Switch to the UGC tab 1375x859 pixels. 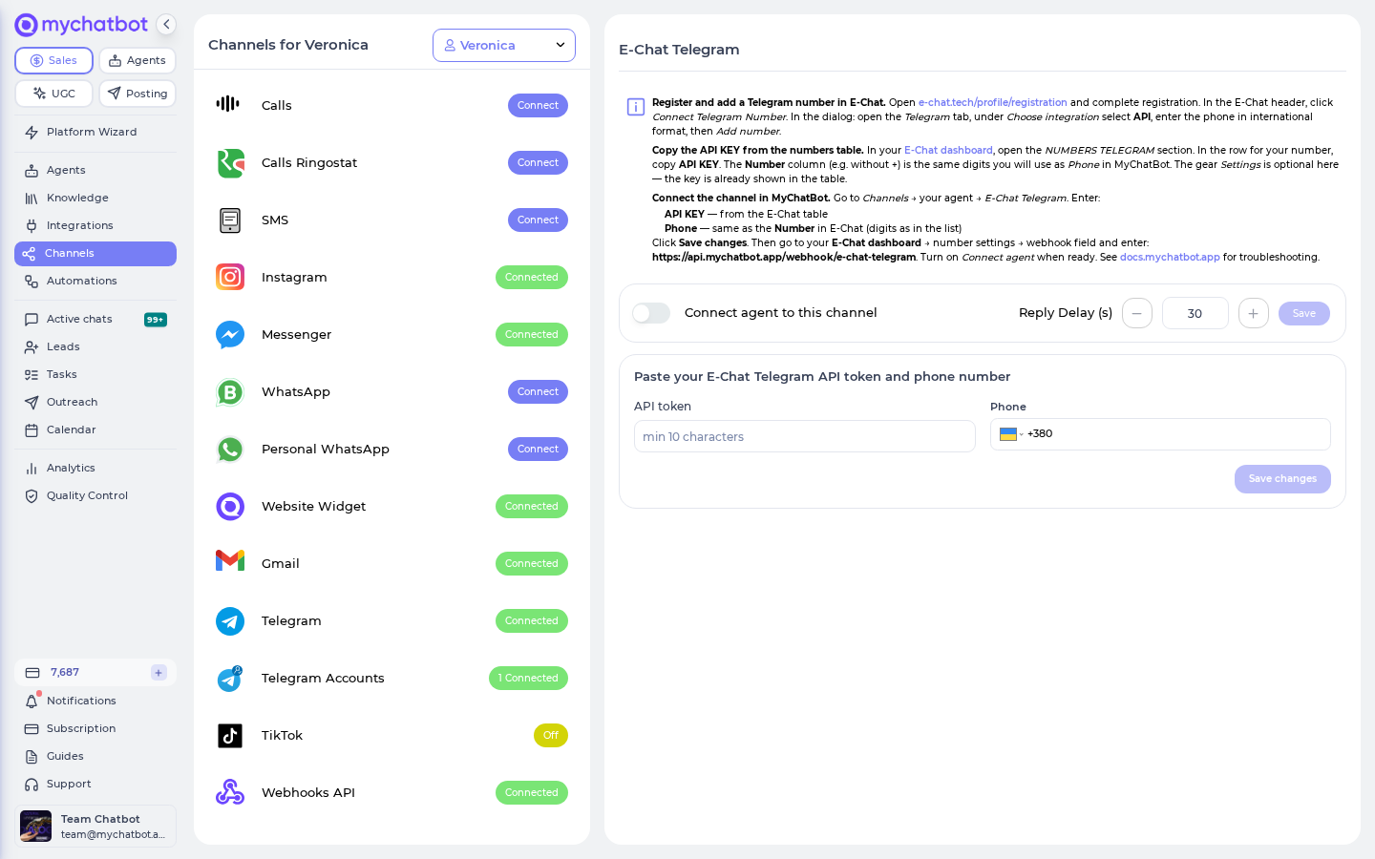53,94
